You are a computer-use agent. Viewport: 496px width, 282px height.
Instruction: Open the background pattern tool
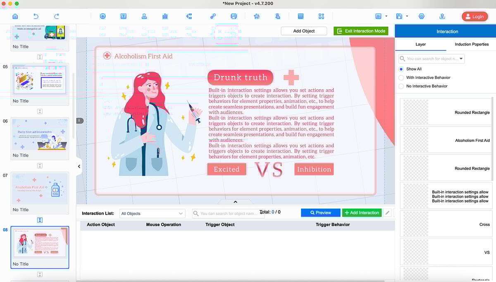(300, 16)
